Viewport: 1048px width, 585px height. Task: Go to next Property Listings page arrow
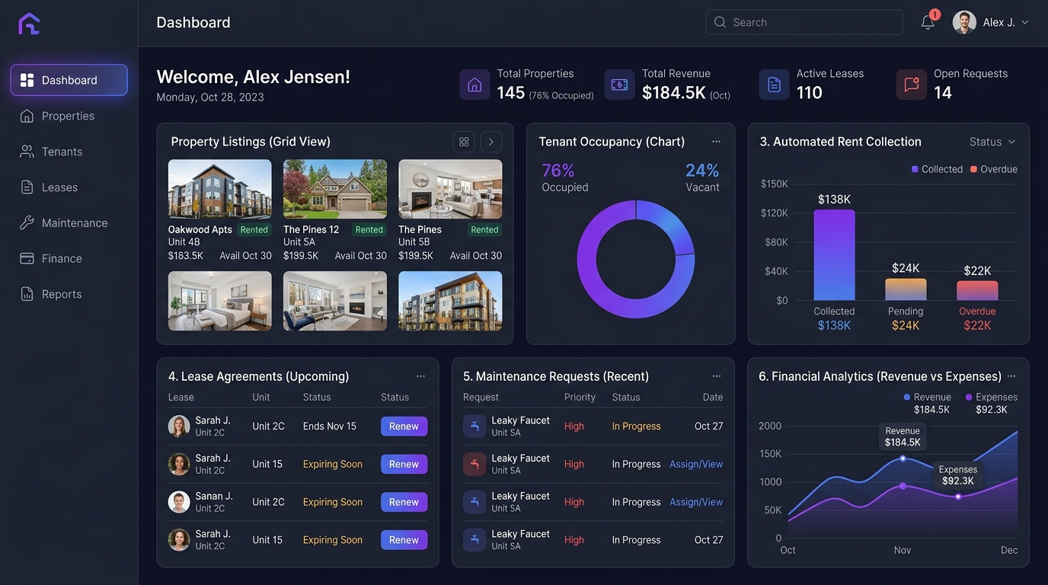(491, 142)
